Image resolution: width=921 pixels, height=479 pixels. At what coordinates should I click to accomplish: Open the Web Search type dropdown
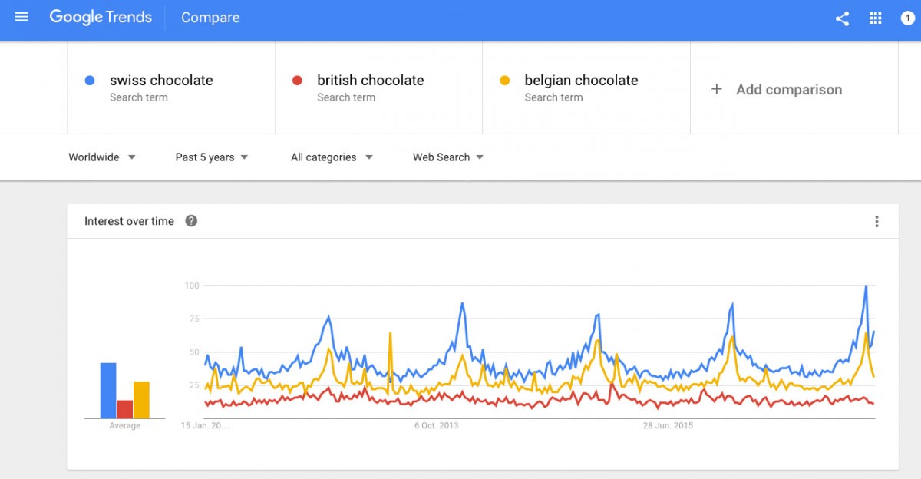point(448,157)
